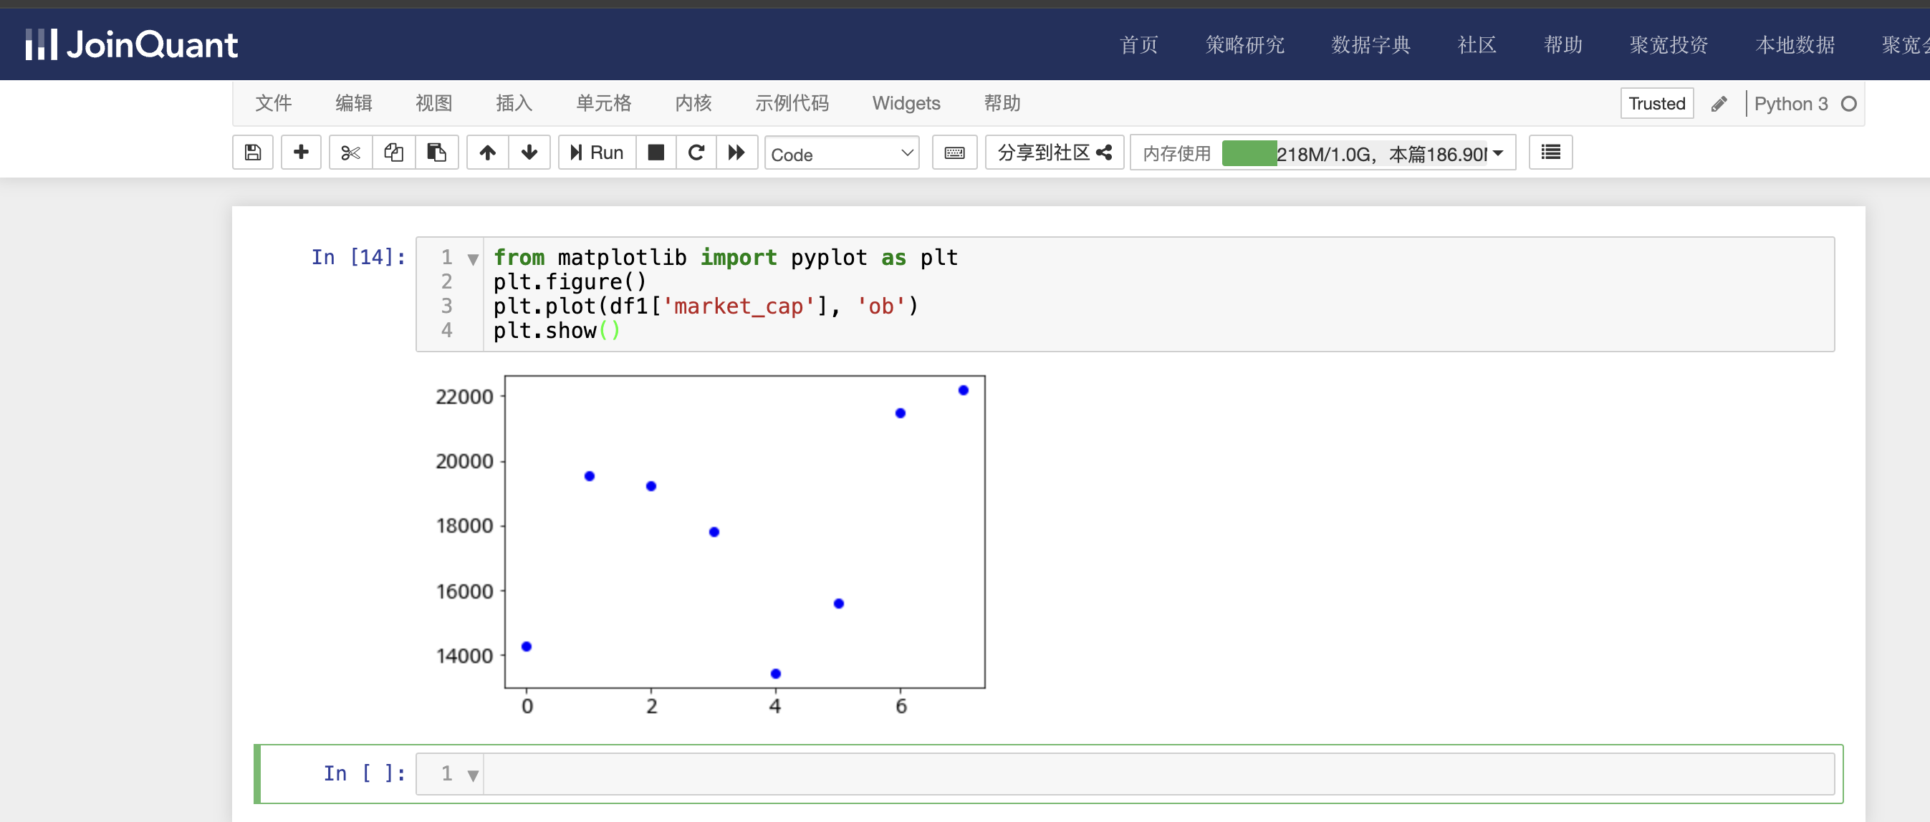Insert a new cell with plus icon
Image resolution: width=1930 pixels, height=822 pixels.
click(301, 153)
